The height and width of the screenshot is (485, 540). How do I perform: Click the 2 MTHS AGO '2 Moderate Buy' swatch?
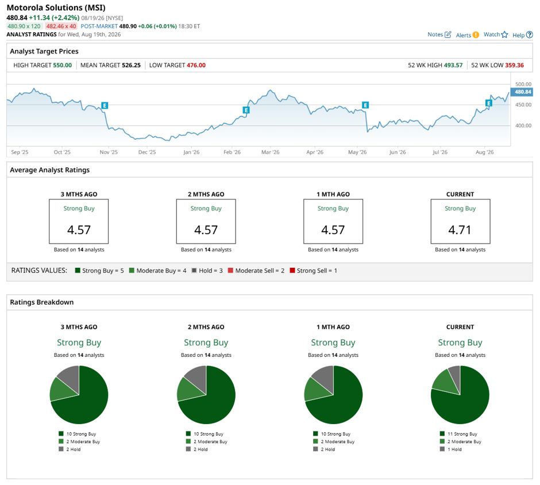coord(188,441)
